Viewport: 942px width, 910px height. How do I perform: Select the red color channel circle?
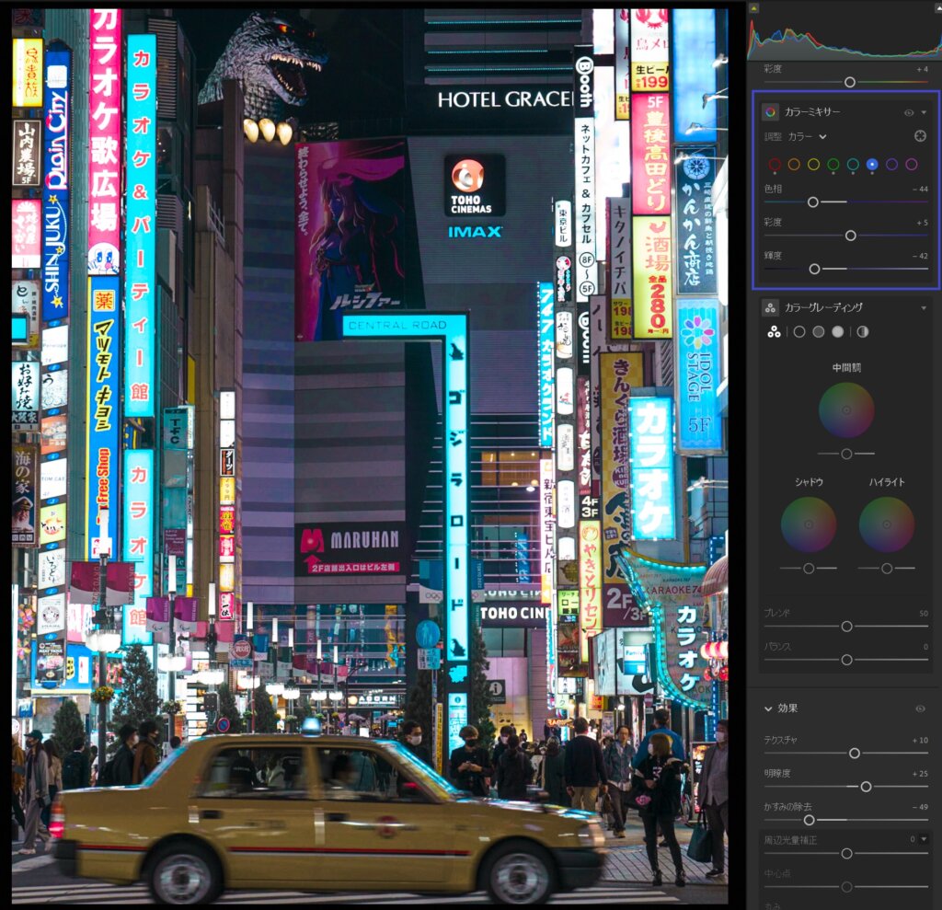pyautogui.click(x=775, y=165)
